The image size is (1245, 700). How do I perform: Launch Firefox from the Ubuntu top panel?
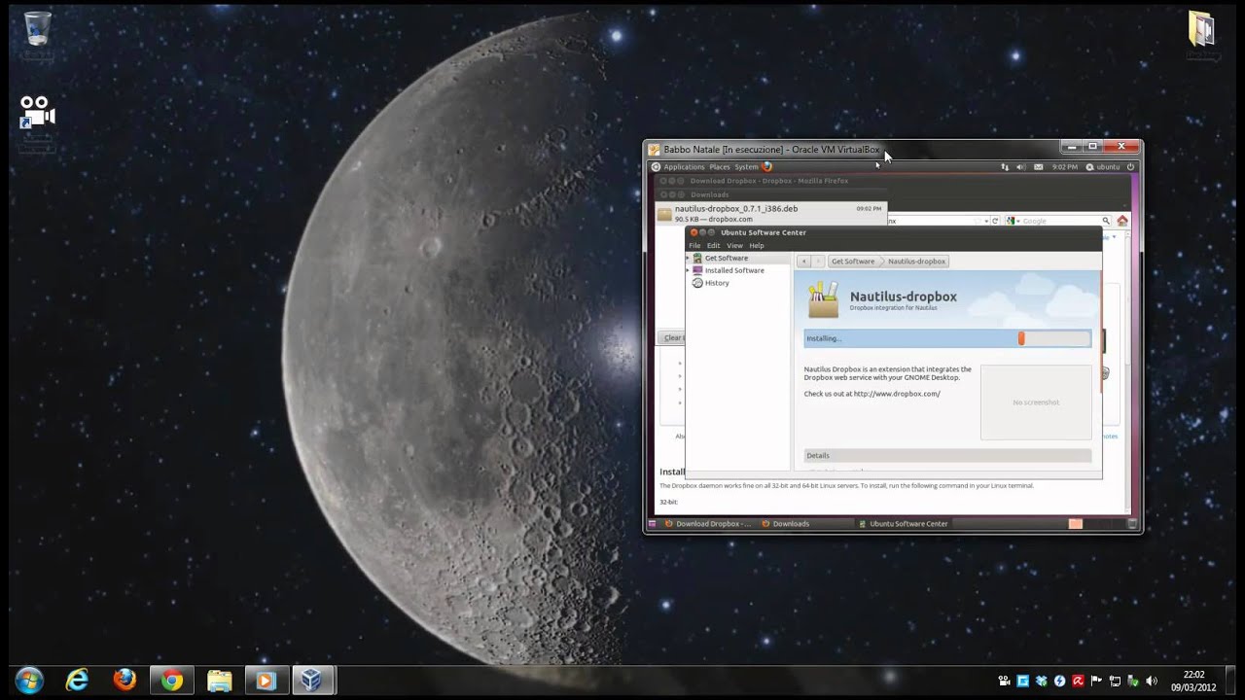(x=766, y=166)
